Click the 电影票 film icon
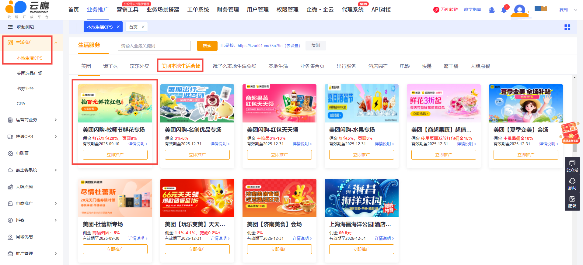Viewport: 583px width, 265px height. point(10,153)
